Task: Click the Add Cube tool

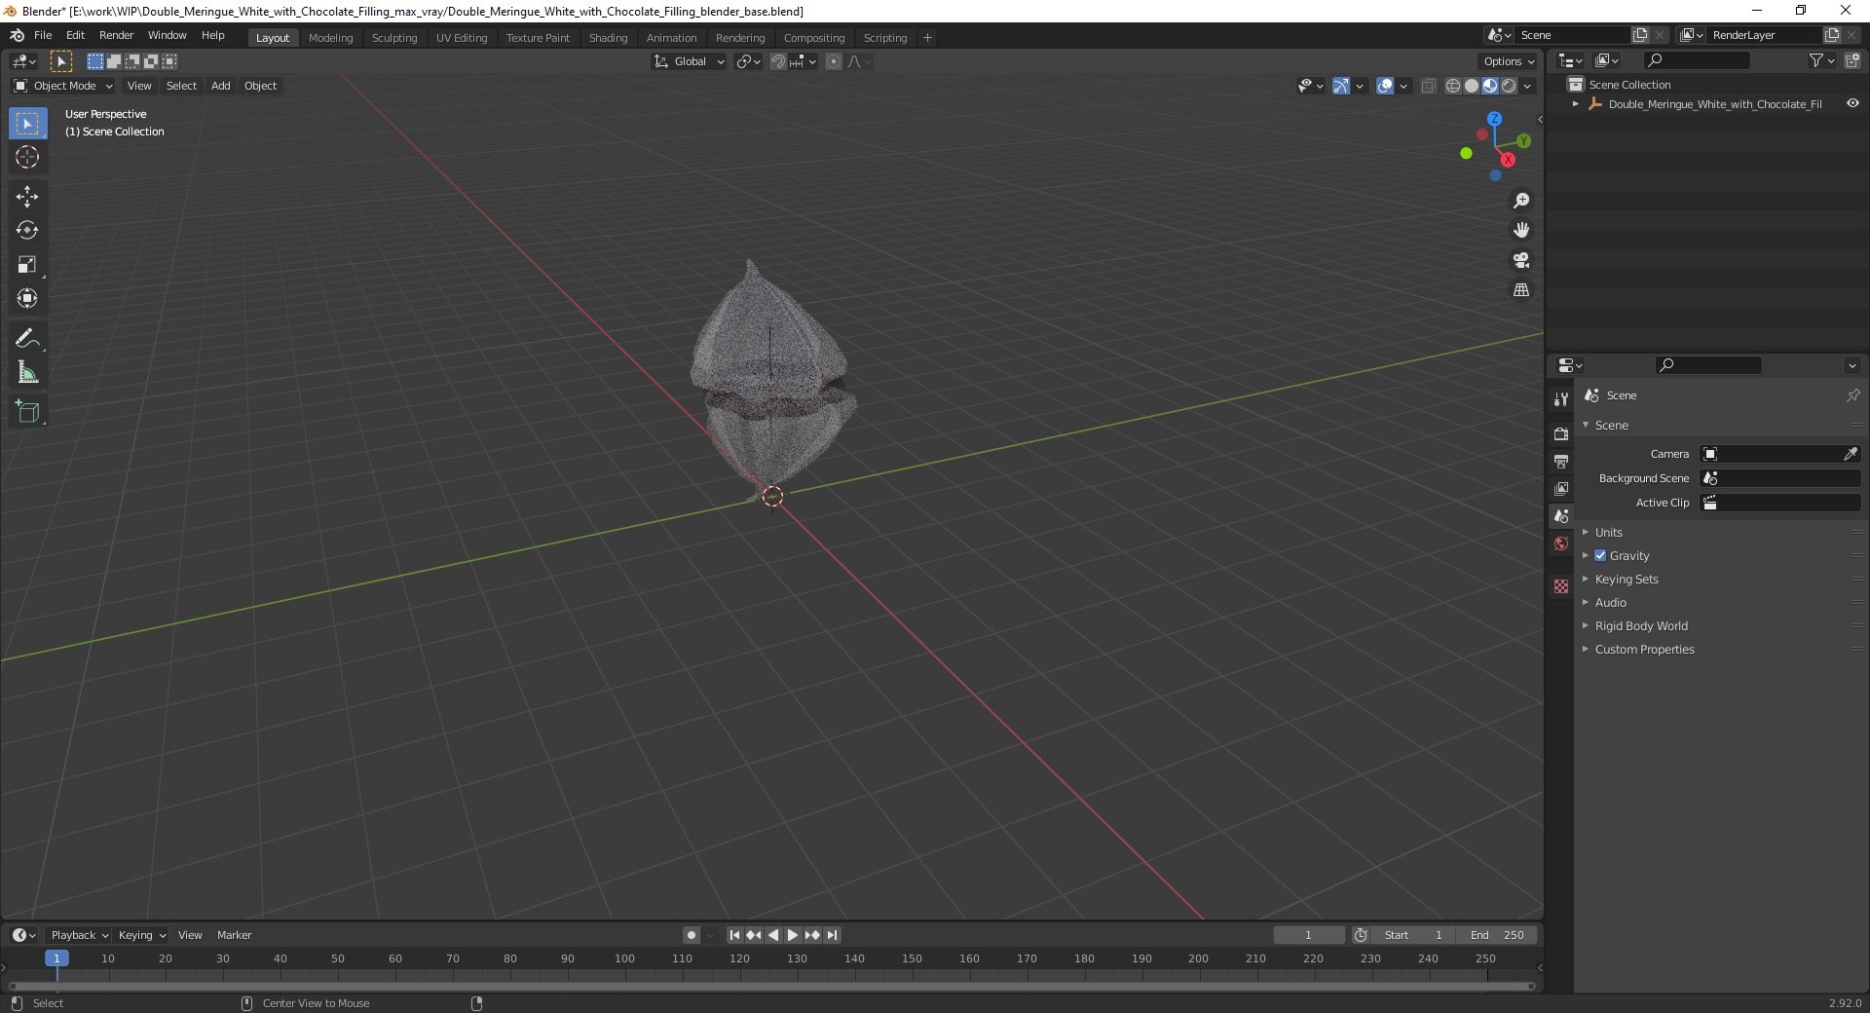Action: pyautogui.click(x=27, y=411)
